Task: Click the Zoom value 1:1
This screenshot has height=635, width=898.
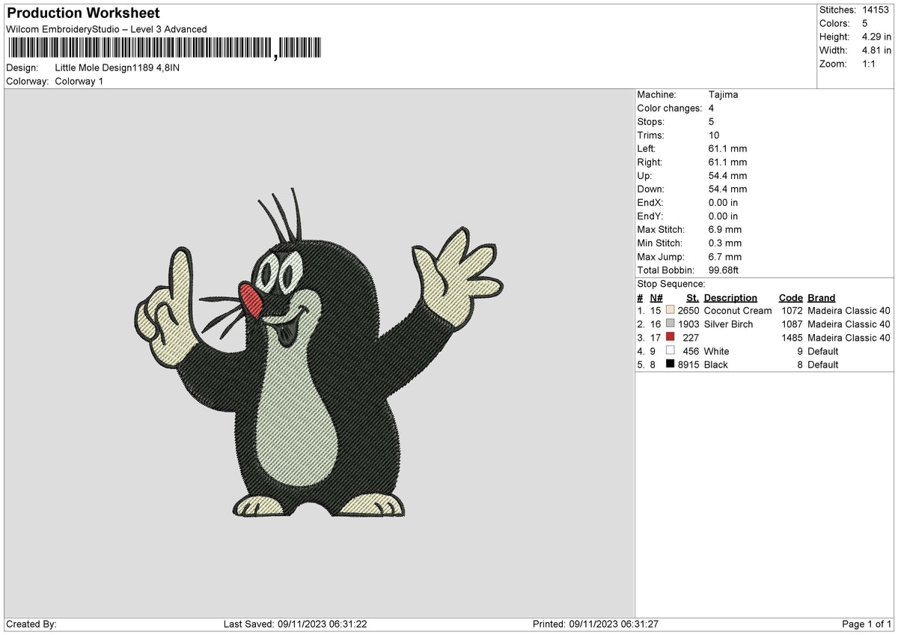Action: (x=870, y=64)
